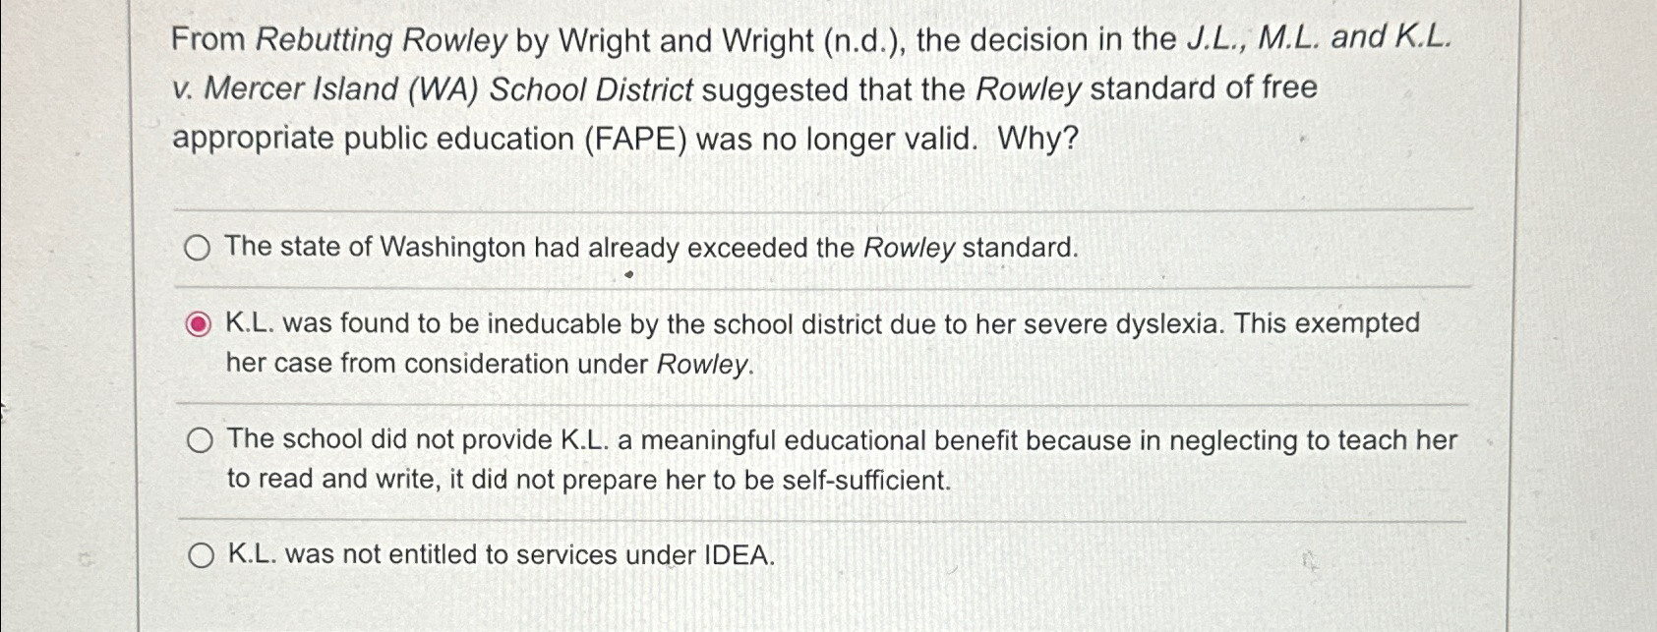Click the IDEA text in the last option
This screenshot has height=632, width=1657.
click(x=739, y=556)
